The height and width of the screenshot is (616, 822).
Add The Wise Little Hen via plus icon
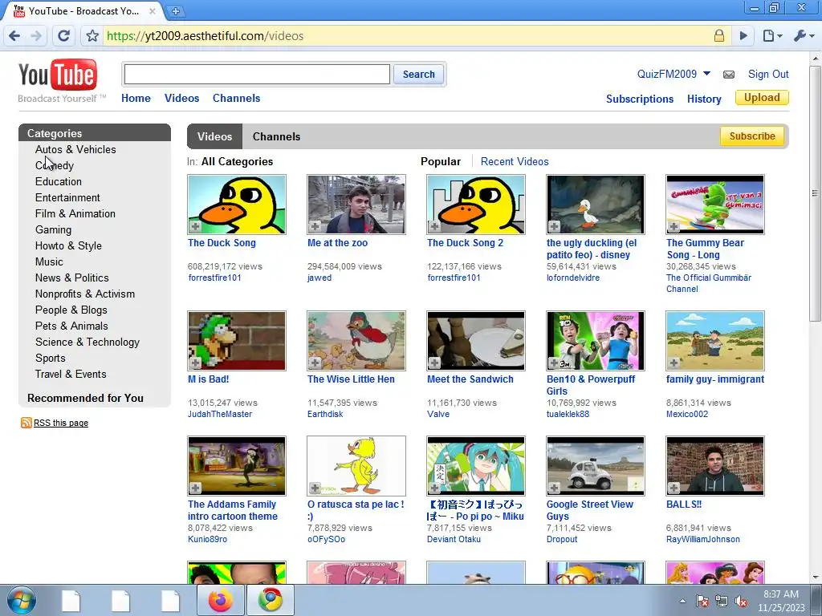click(x=315, y=363)
